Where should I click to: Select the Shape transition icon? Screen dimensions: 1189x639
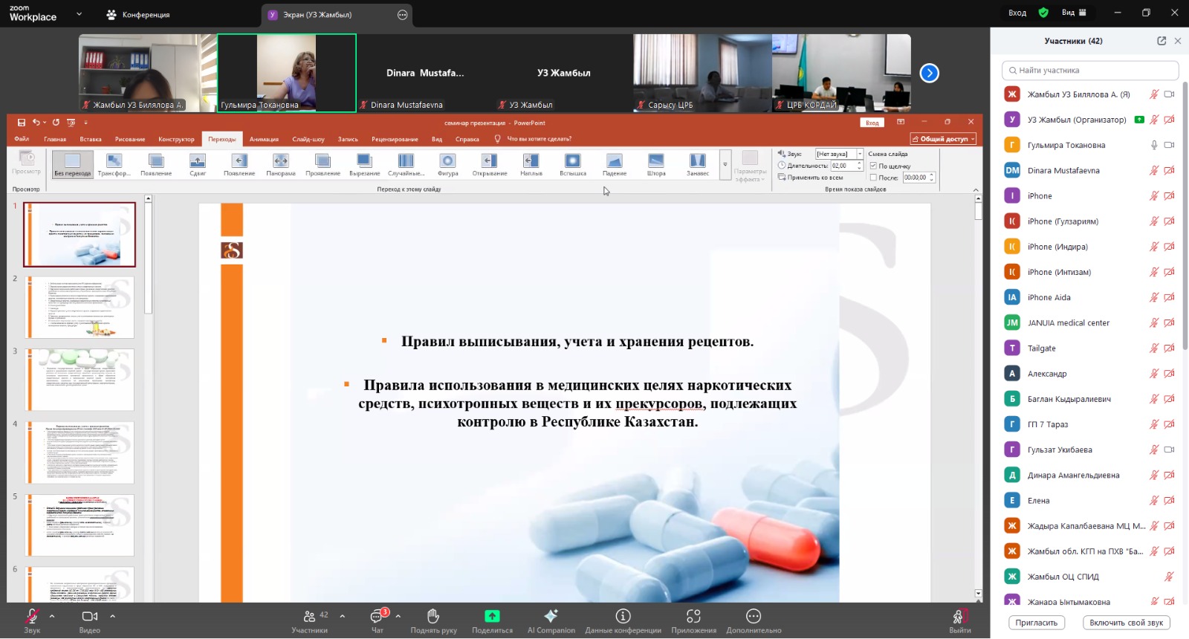click(447, 164)
